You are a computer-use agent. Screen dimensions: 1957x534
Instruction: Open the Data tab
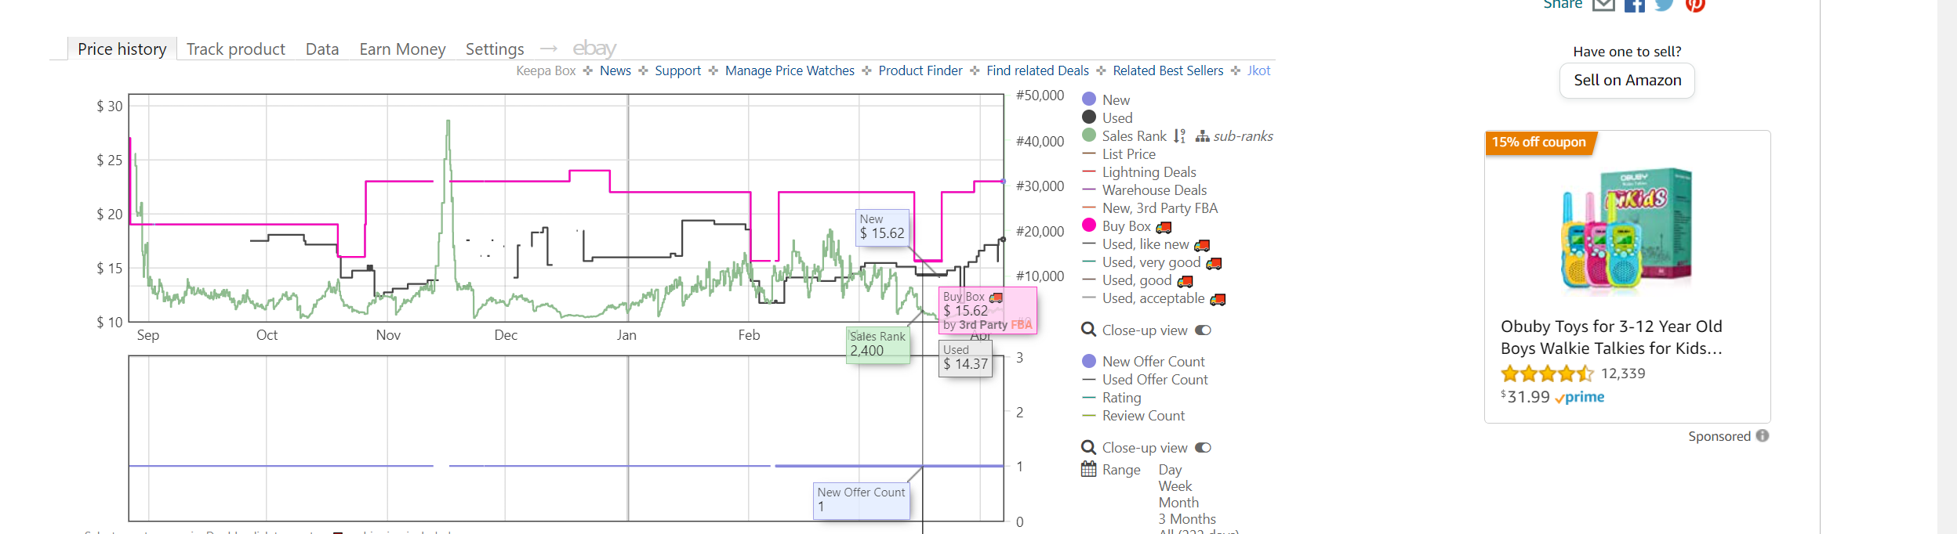click(322, 49)
